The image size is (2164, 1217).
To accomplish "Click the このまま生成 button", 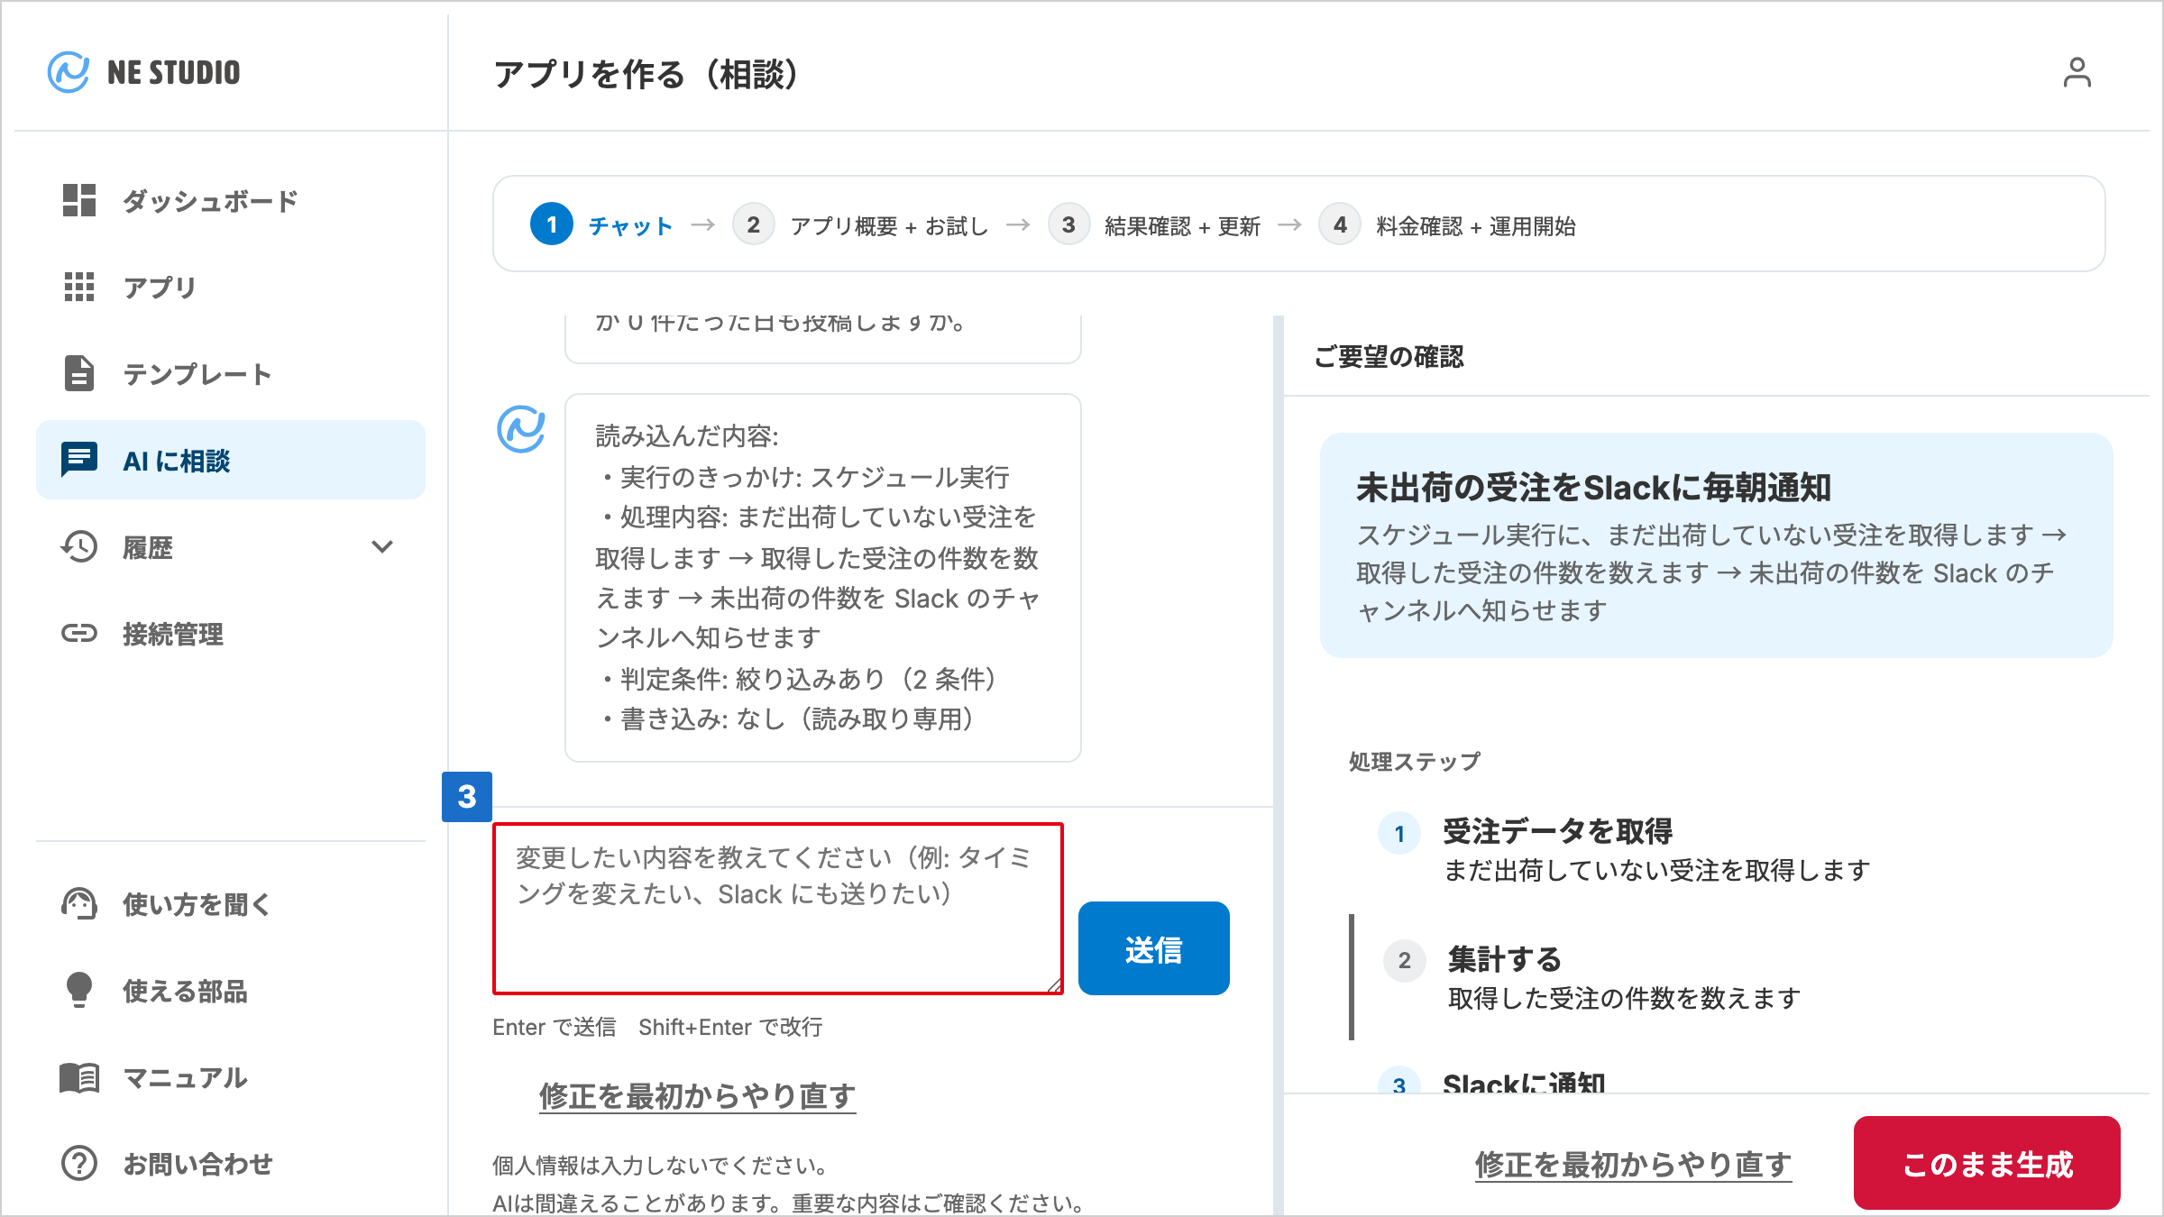I will coord(1986,1163).
